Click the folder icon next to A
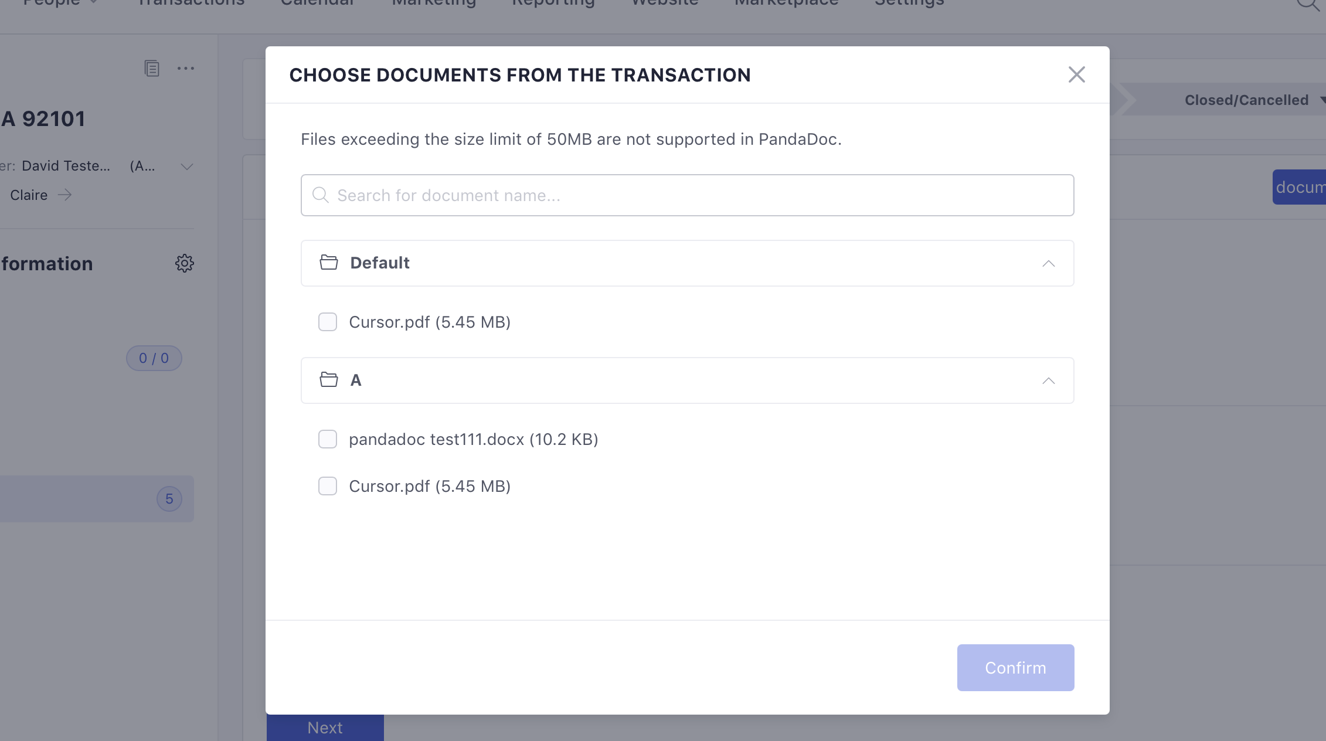 point(329,380)
